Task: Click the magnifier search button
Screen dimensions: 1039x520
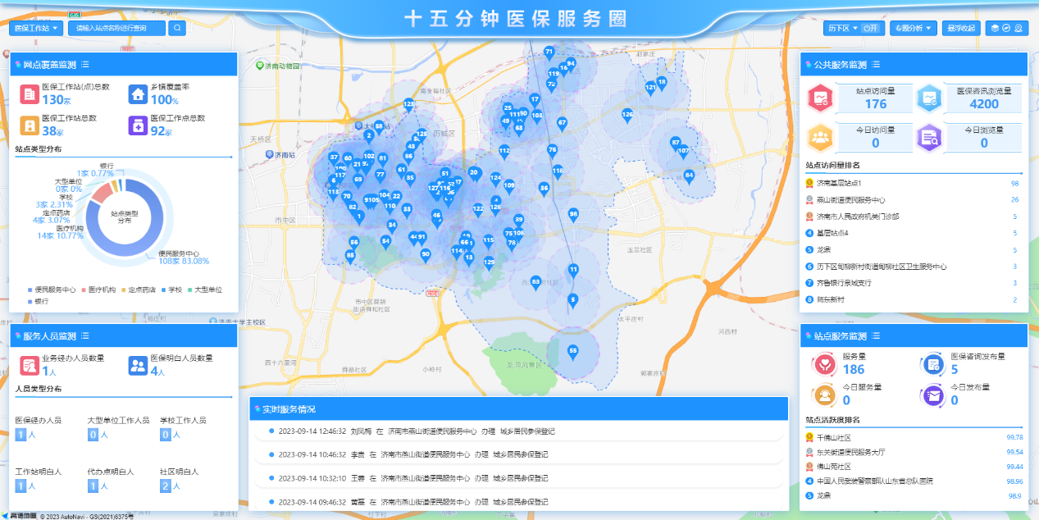Action: [x=177, y=28]
